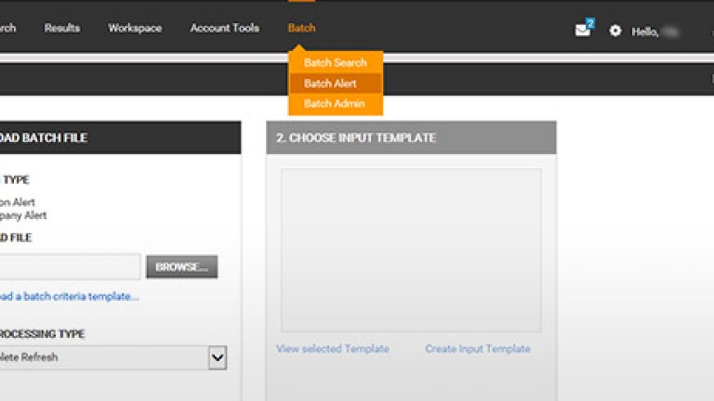Click the View selected Template link
This screenshot has width=714, height=401.
click(x=332, y=349)
